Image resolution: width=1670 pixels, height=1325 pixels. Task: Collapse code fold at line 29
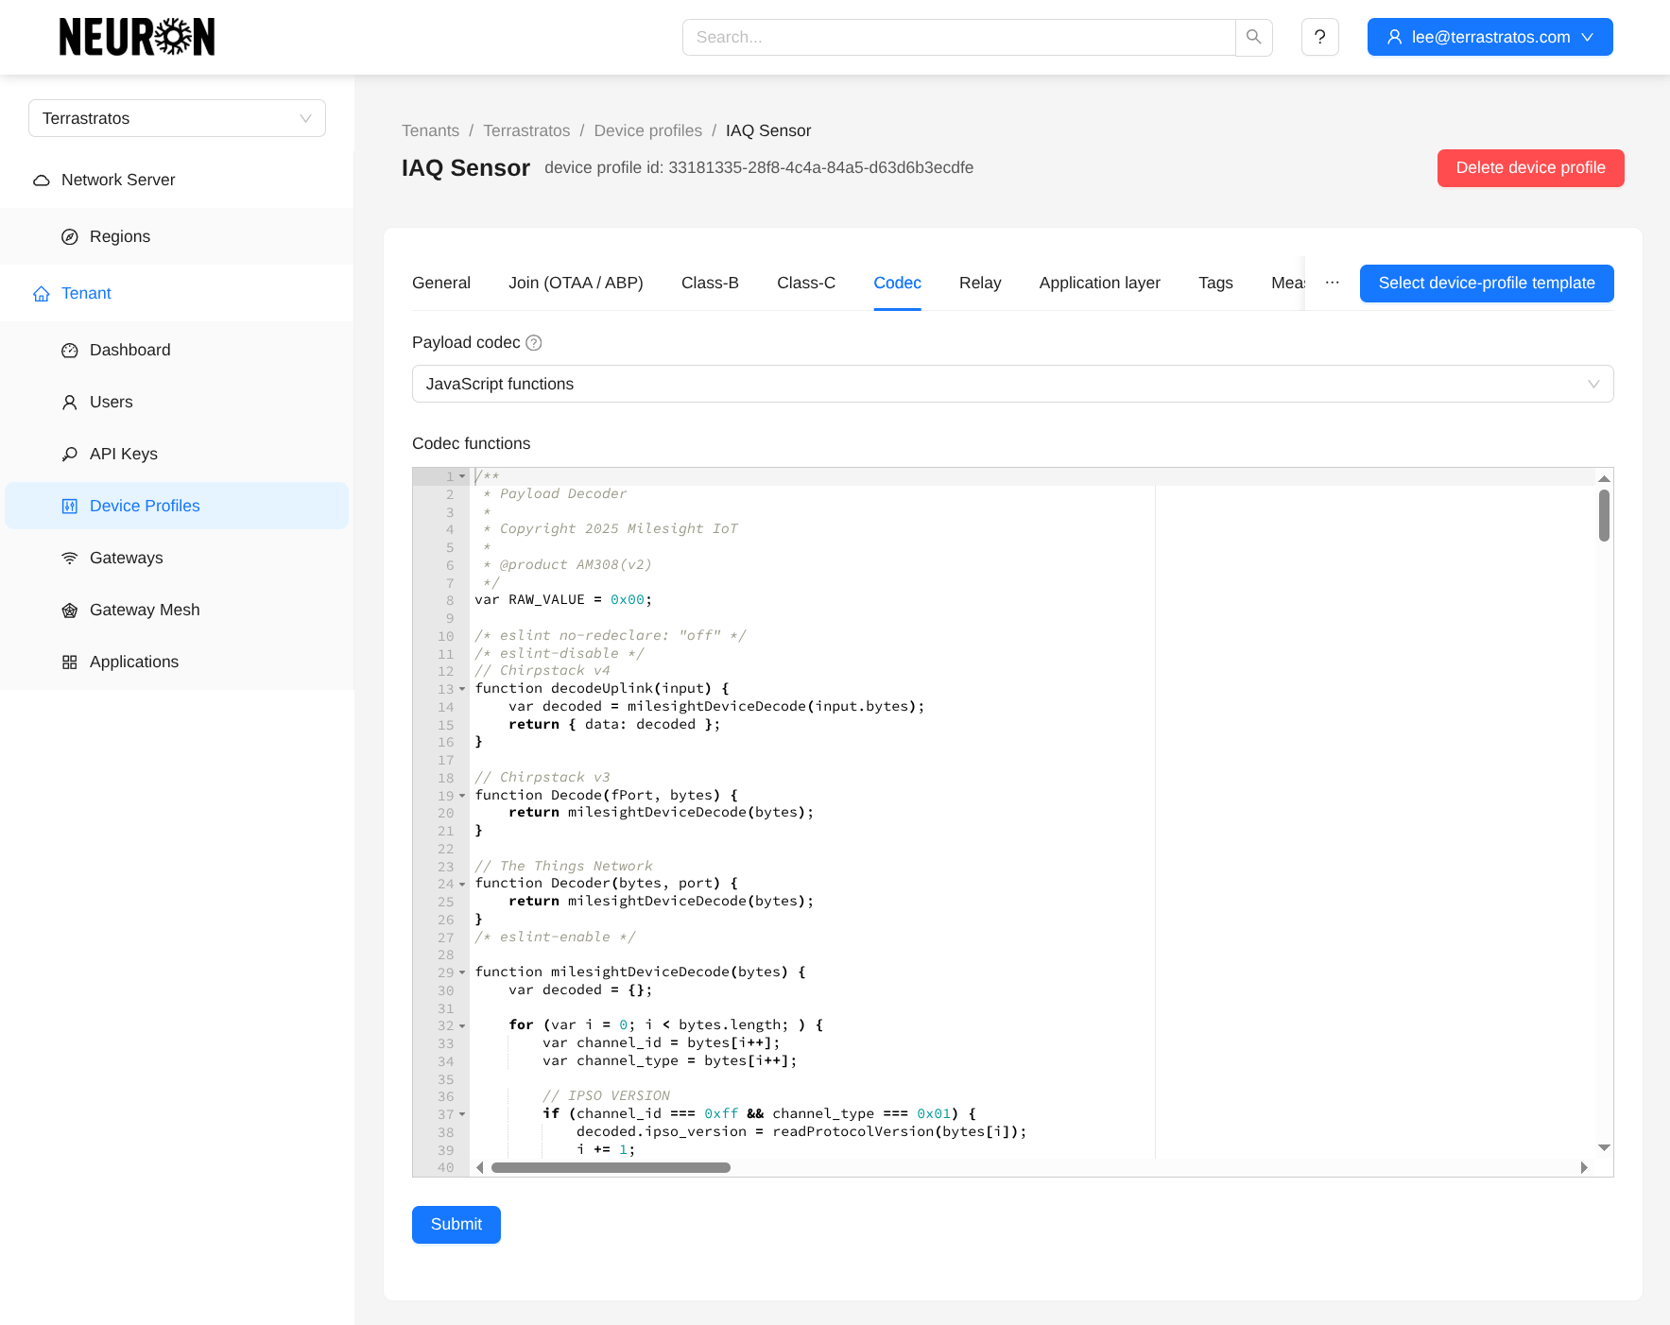462,972
